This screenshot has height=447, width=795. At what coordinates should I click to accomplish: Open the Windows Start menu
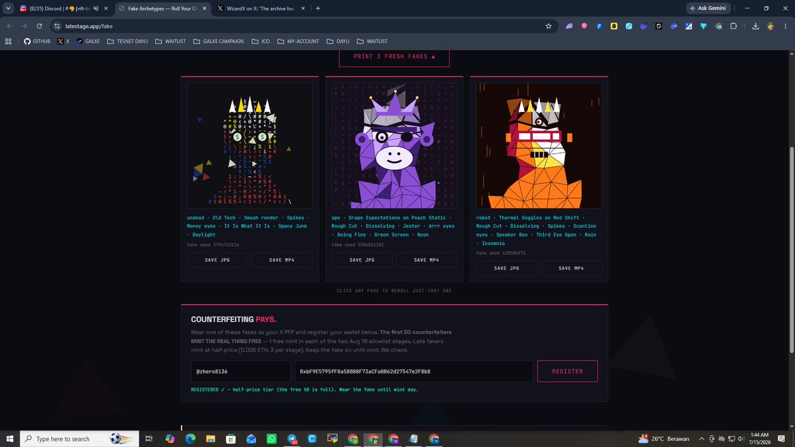click(x=9, y=438)
